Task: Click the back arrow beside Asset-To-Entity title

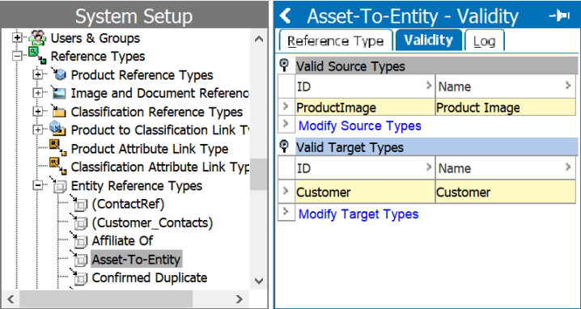Action: coord(286,16)
